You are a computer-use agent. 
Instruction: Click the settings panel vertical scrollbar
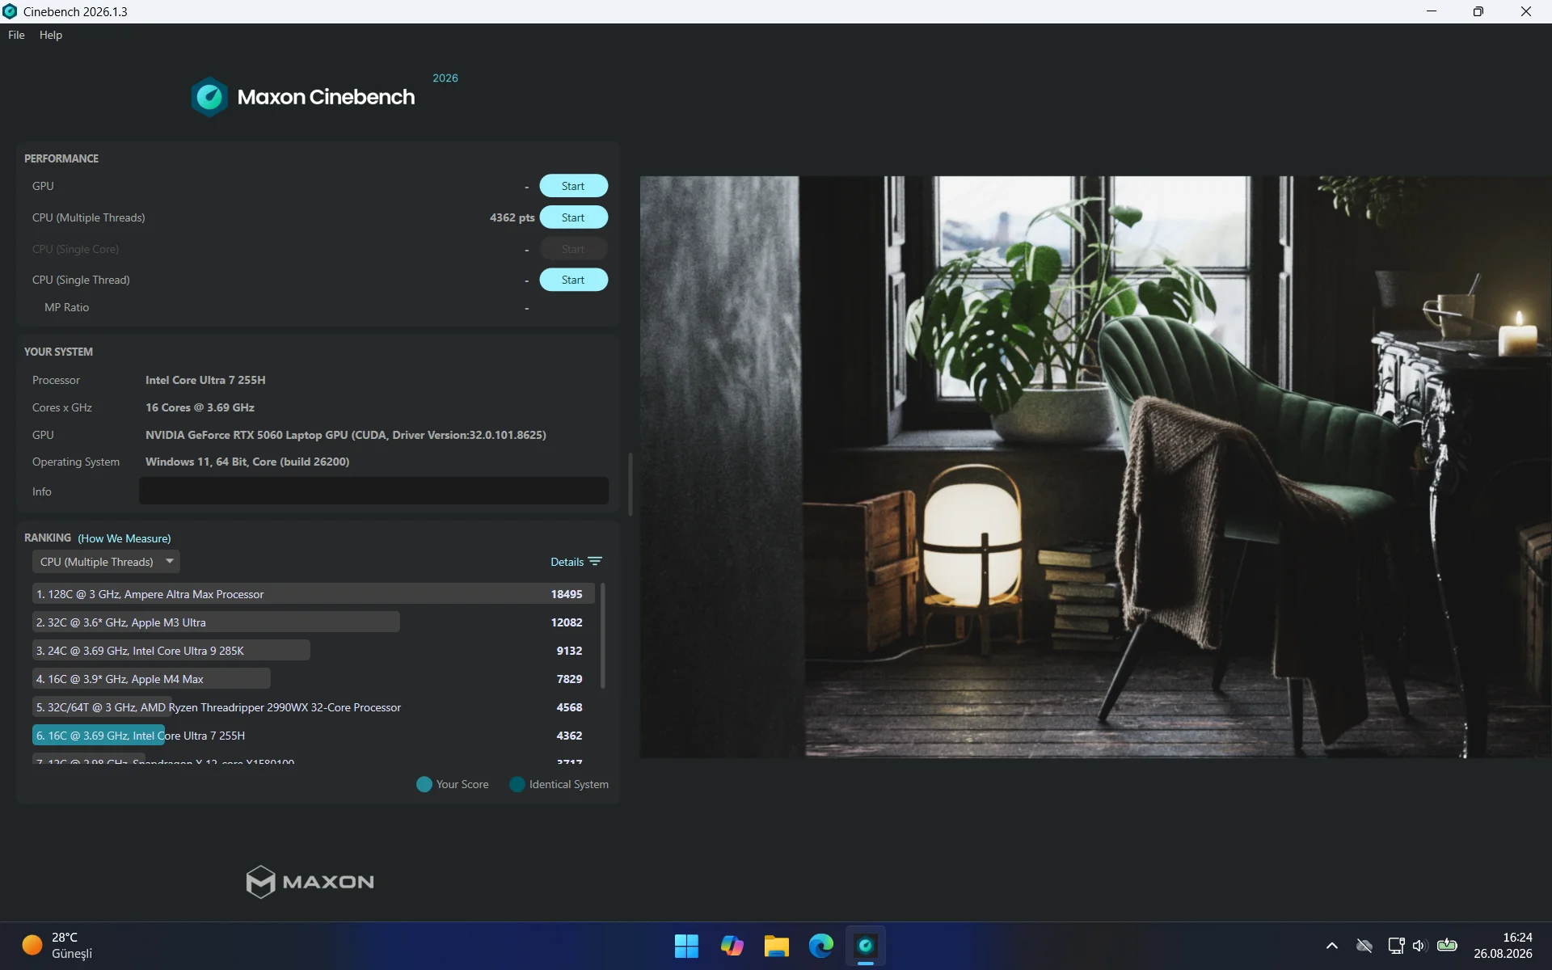[630, 483]
